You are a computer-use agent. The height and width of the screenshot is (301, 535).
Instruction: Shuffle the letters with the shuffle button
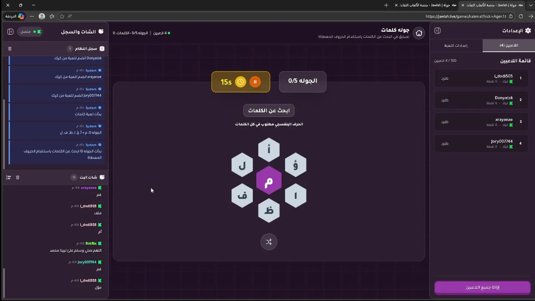[269, 242]
